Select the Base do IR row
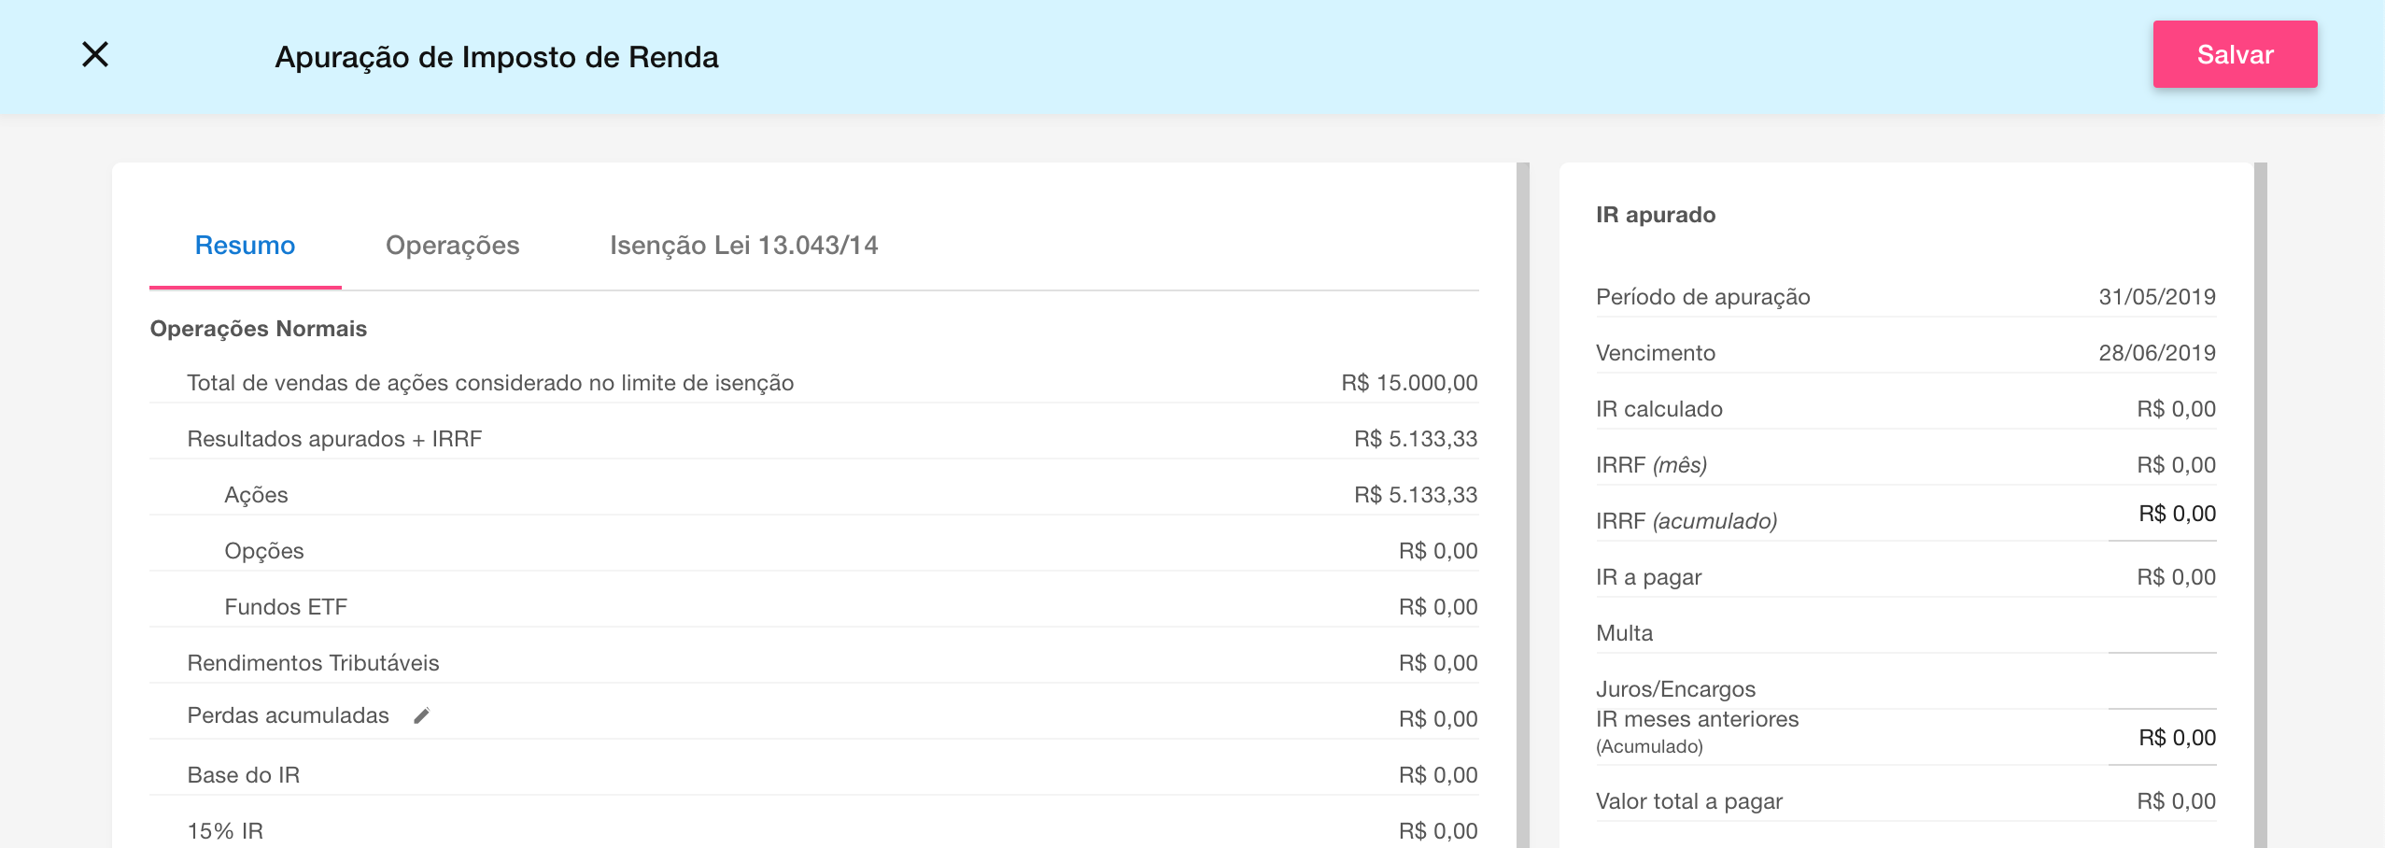Viewport: 2385px width, 848px height. [x=812, y=775]
